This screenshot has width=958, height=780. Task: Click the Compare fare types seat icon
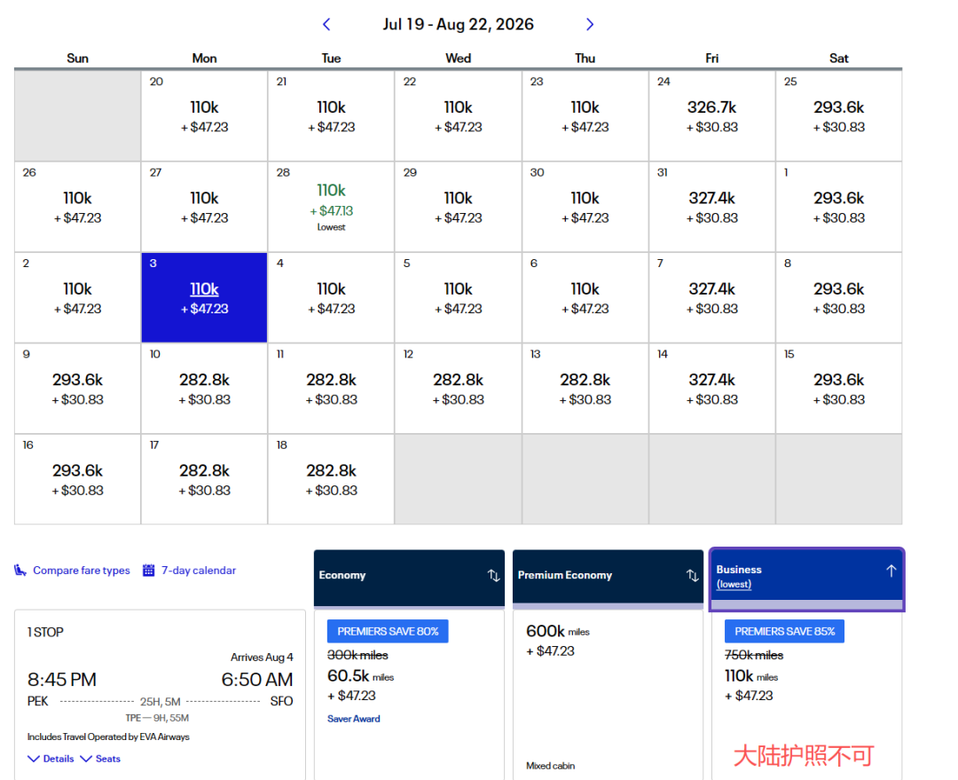(20, 571)
